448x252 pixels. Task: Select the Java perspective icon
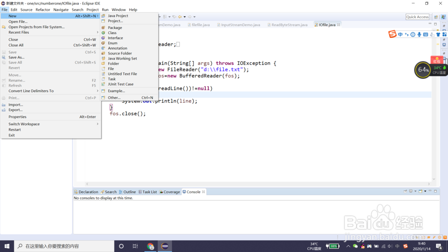(x=443, y=17)
